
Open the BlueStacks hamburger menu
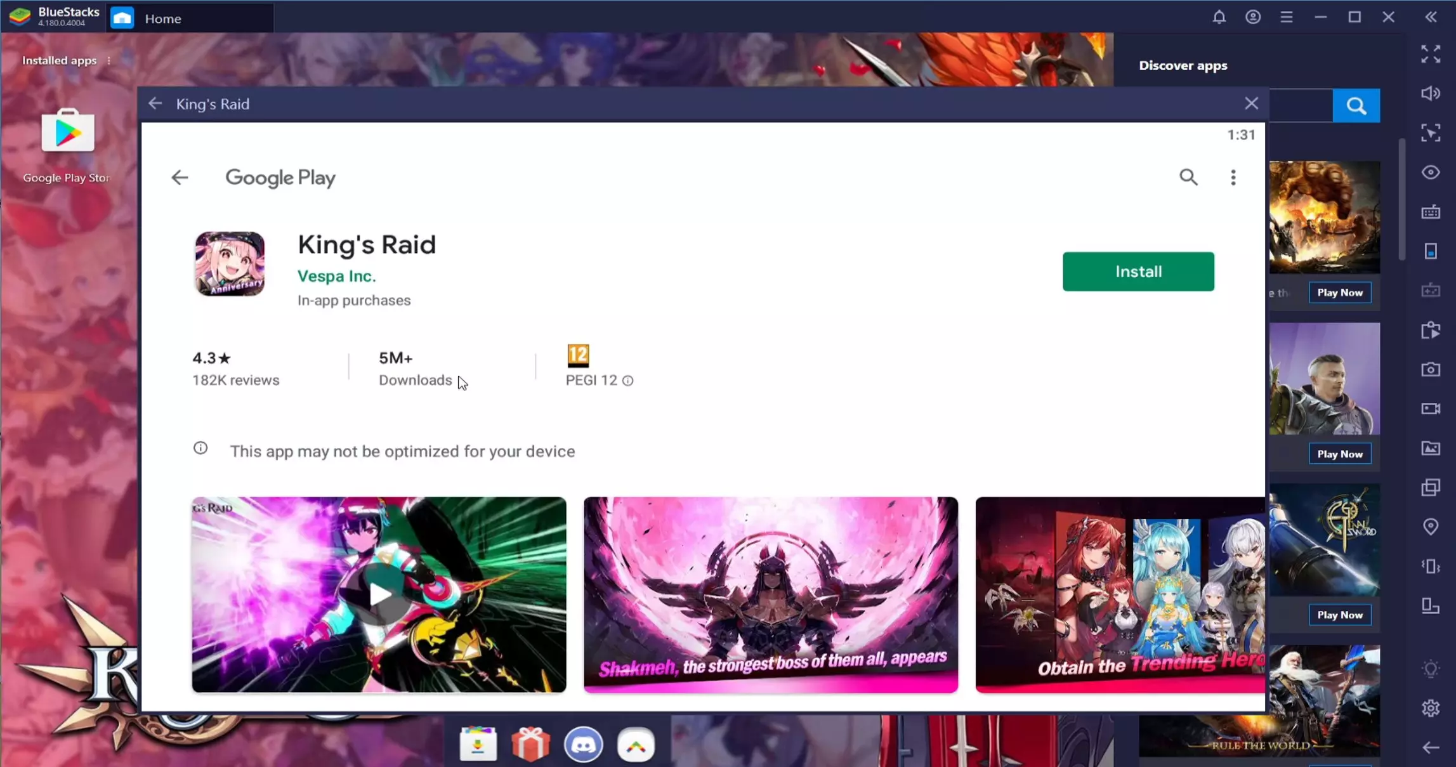pyautogui.click(x=1286, y=17)
